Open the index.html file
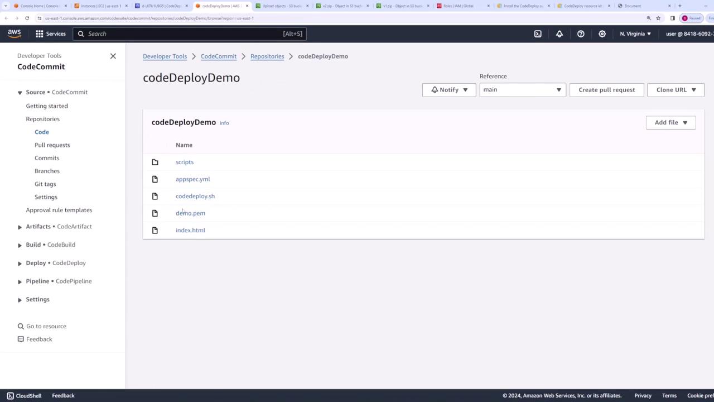Viewport: 714px width, 402px height. tap(190, 230)
